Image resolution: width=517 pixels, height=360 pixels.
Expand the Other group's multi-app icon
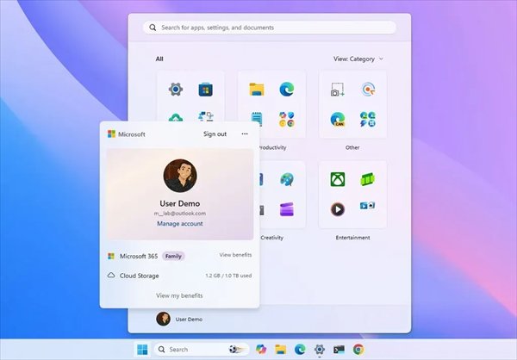pos(368,120)
